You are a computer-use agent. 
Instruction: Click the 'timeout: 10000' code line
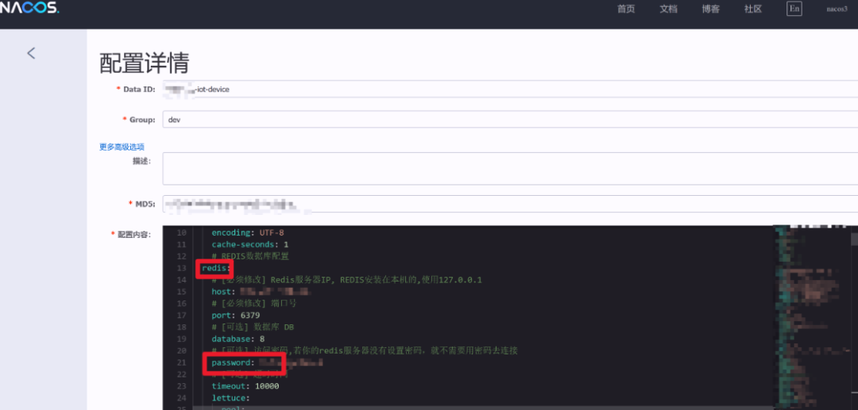click(245, 386)
